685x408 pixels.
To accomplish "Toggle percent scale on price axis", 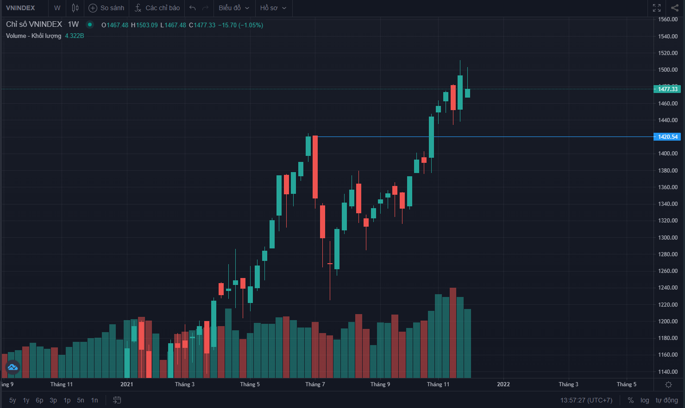I will tap(630, 400).
